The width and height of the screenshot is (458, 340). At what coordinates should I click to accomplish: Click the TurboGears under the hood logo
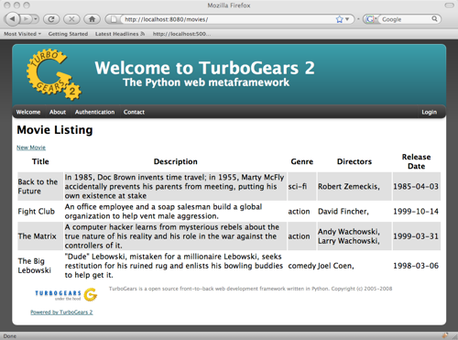(x=66, y=294)
